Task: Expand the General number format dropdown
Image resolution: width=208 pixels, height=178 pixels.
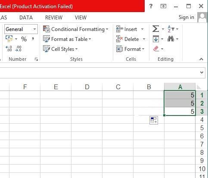Action: 34,29
